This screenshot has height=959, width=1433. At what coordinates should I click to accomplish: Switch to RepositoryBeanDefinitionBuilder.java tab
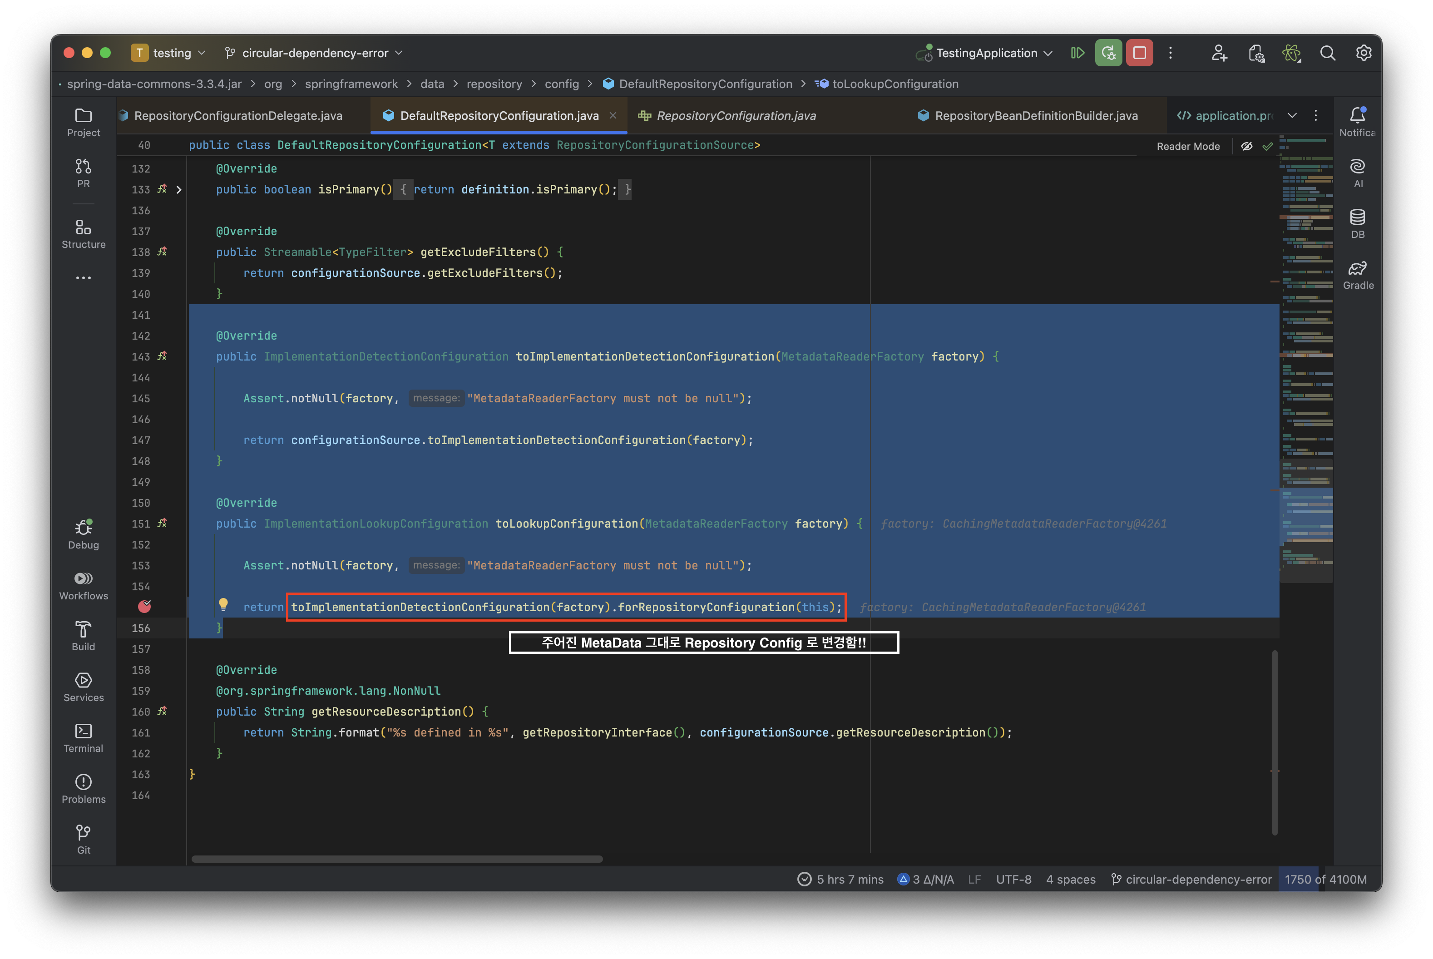1035,116
